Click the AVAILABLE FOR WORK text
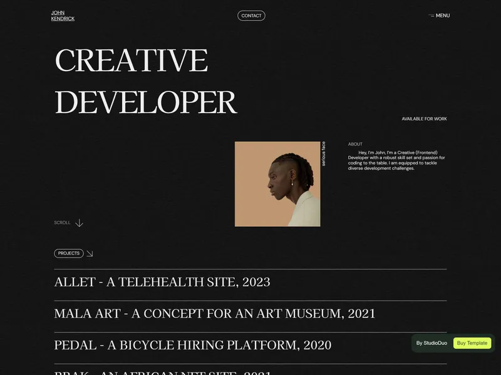Viewport: 501px width, 375px height. pyautogui.click(x=425, y=119)
